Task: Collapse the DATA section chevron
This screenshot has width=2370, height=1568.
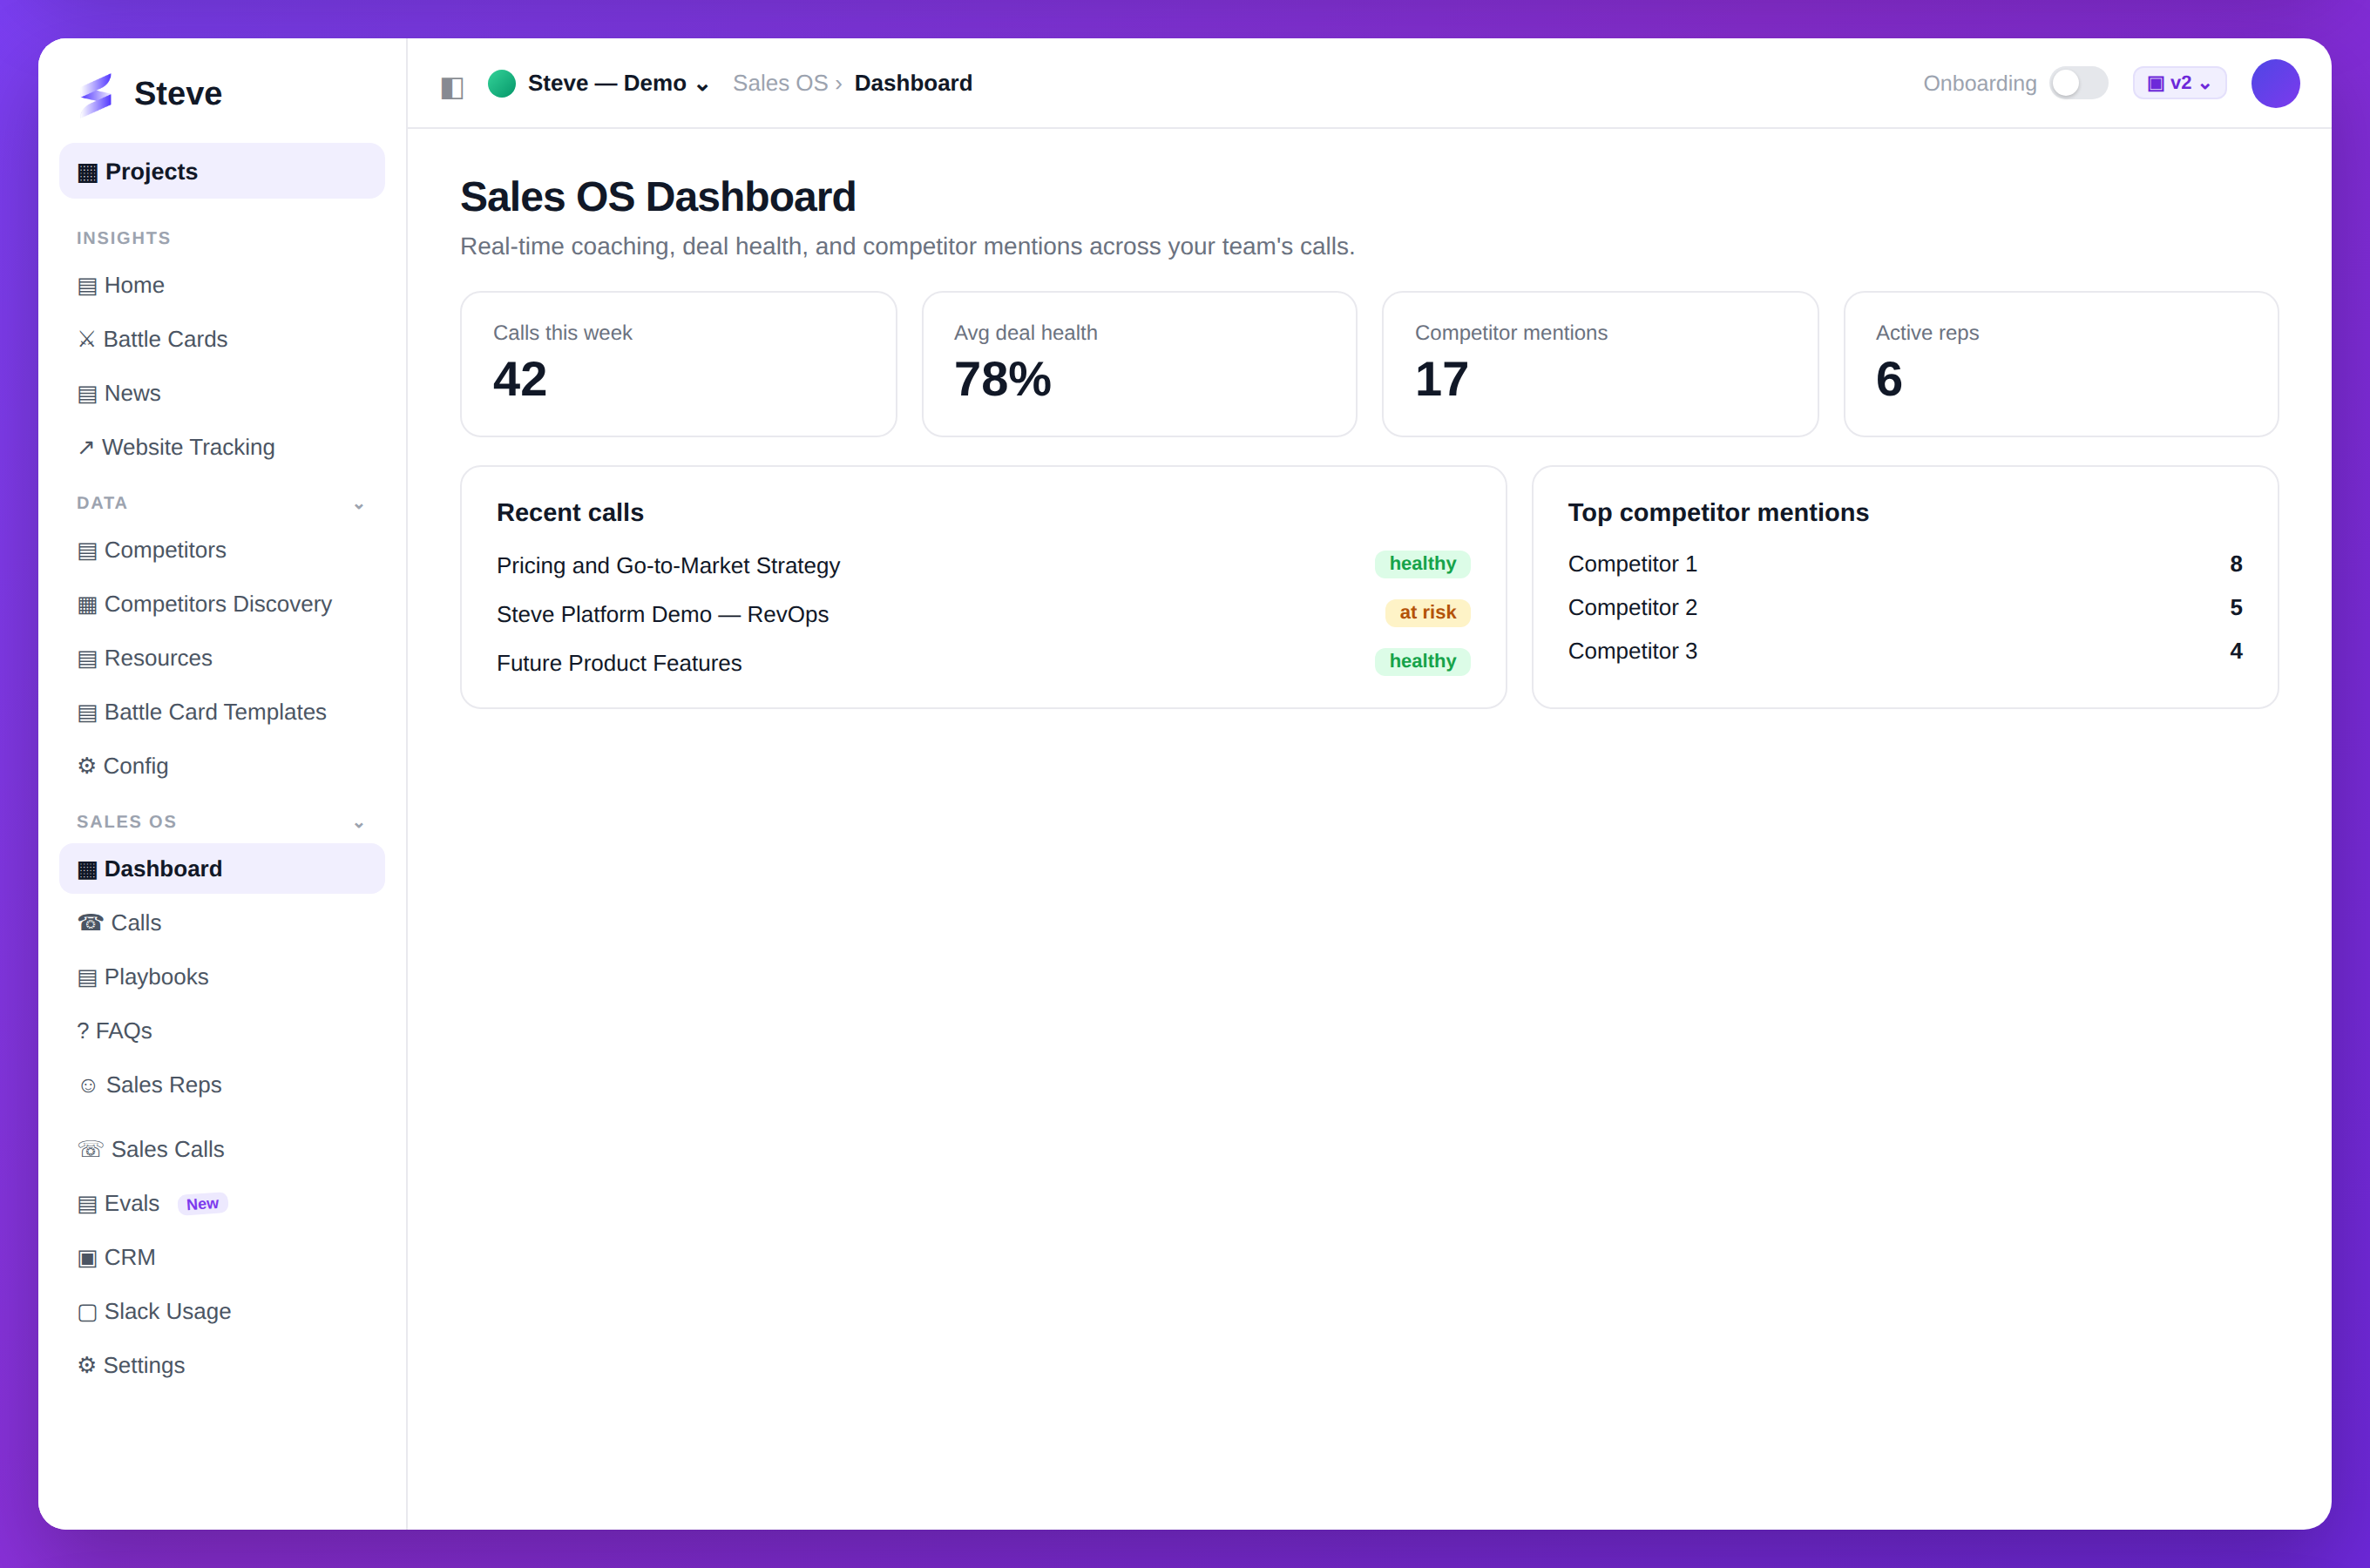Action: pos(359,505)
